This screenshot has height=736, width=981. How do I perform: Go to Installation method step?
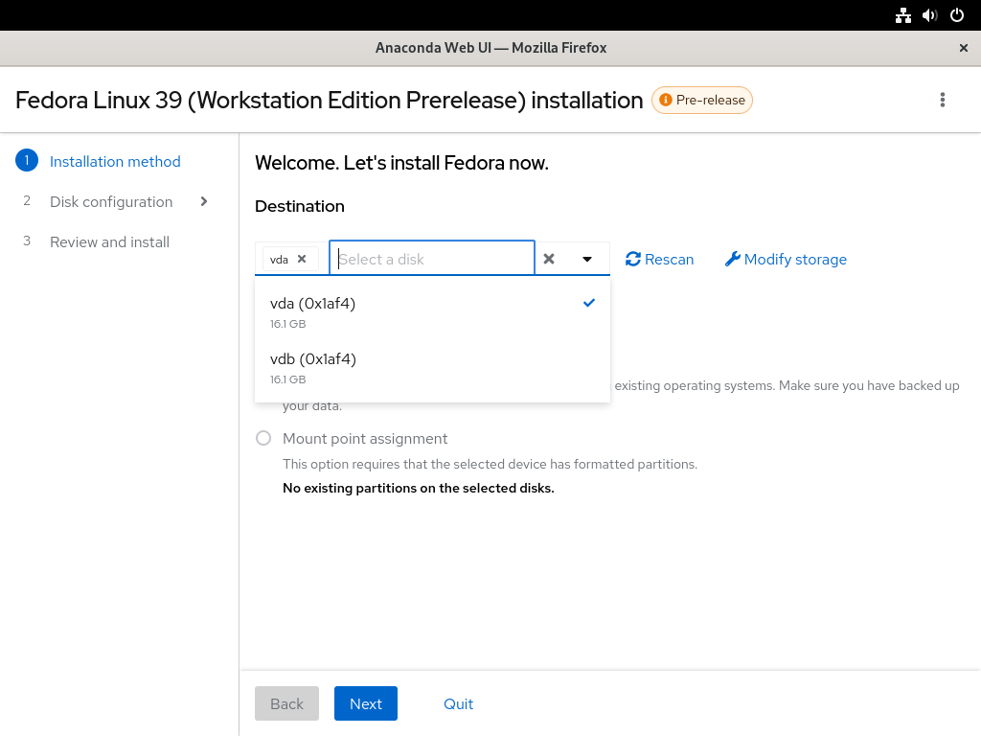115,161
